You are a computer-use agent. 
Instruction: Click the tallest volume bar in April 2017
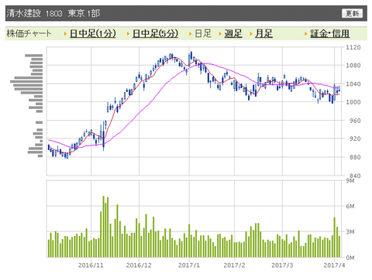tap(335, 237)
